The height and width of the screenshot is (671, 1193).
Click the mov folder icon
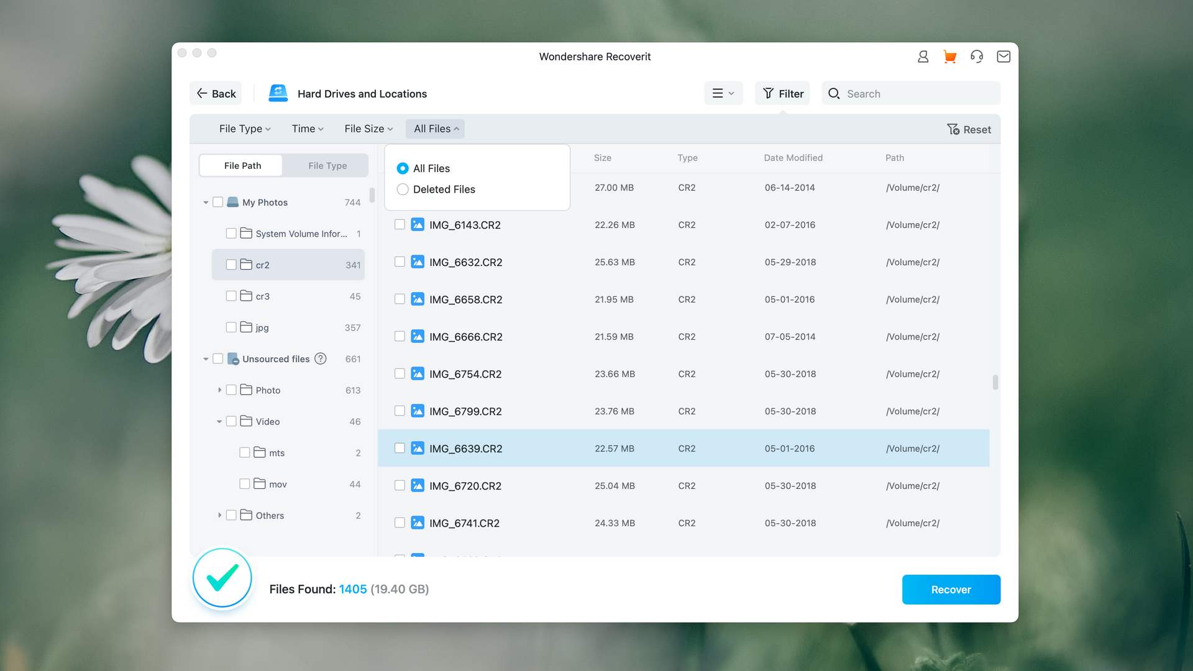point(260,483)
